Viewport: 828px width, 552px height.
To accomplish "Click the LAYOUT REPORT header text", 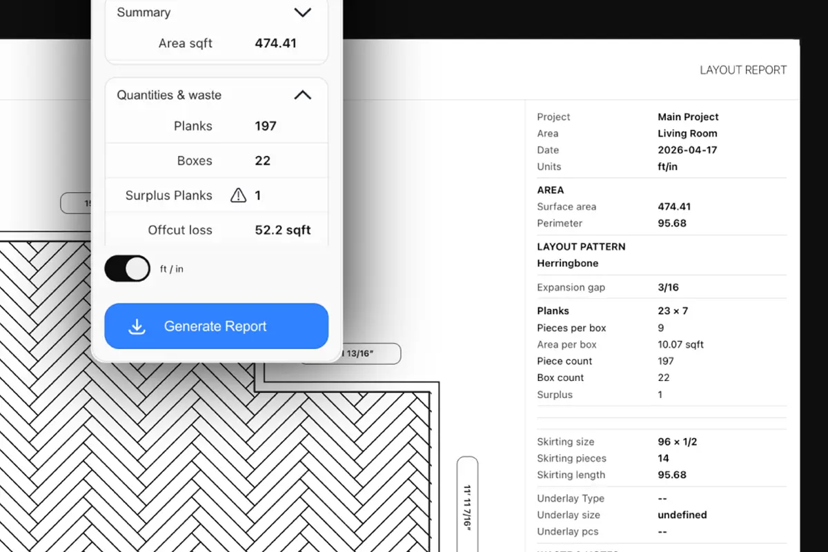I will (x=743, y=70).
